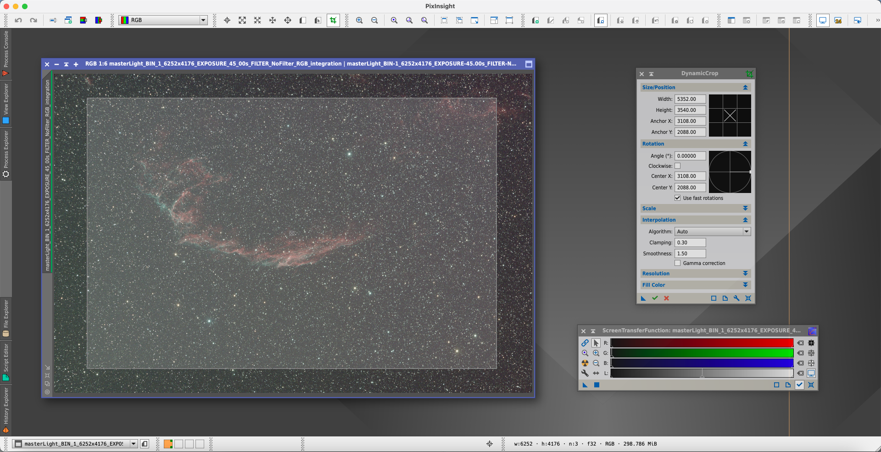Click the STF Auto Stretch radioactive icon

coord(585,363)
